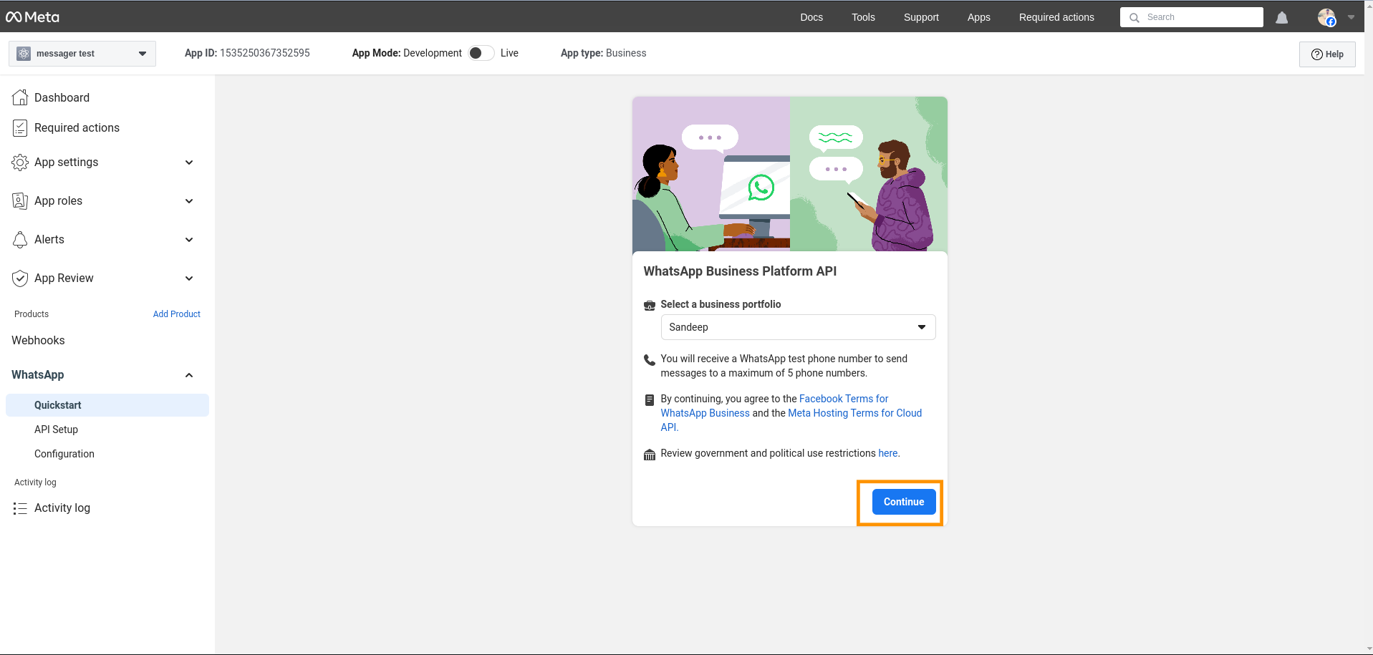The height and width of the screenshot is (655, 1373).
Task: Click the App type: Business text
Action: pyautogui.click(x=603, y=53)
